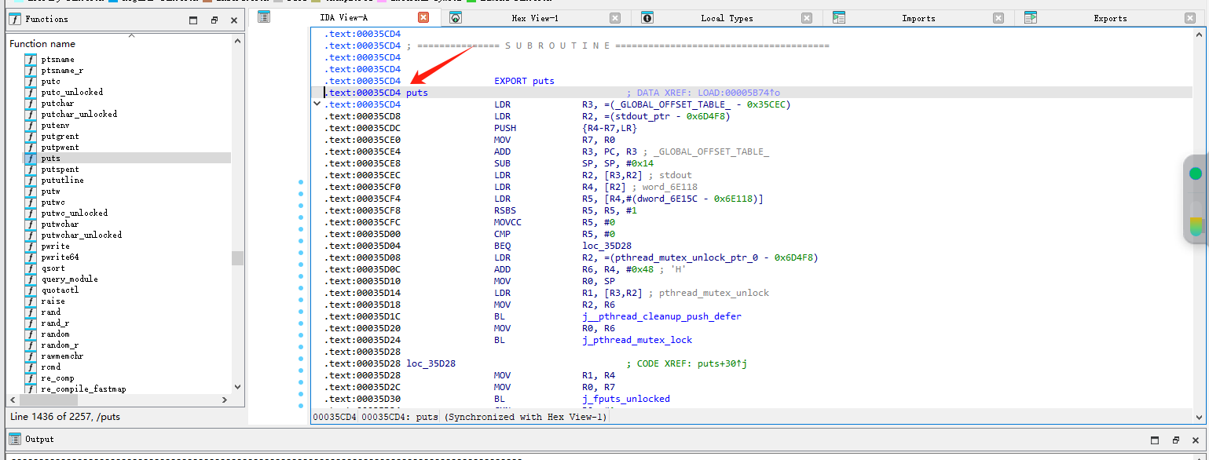The width and height of the screenshot is (1209, 460).
Task: Close the IDA View-A tab
Action: coord(423,17)
